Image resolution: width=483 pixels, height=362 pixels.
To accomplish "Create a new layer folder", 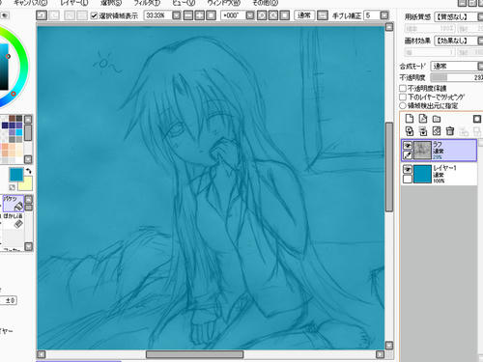I will [x=437, y=119].
